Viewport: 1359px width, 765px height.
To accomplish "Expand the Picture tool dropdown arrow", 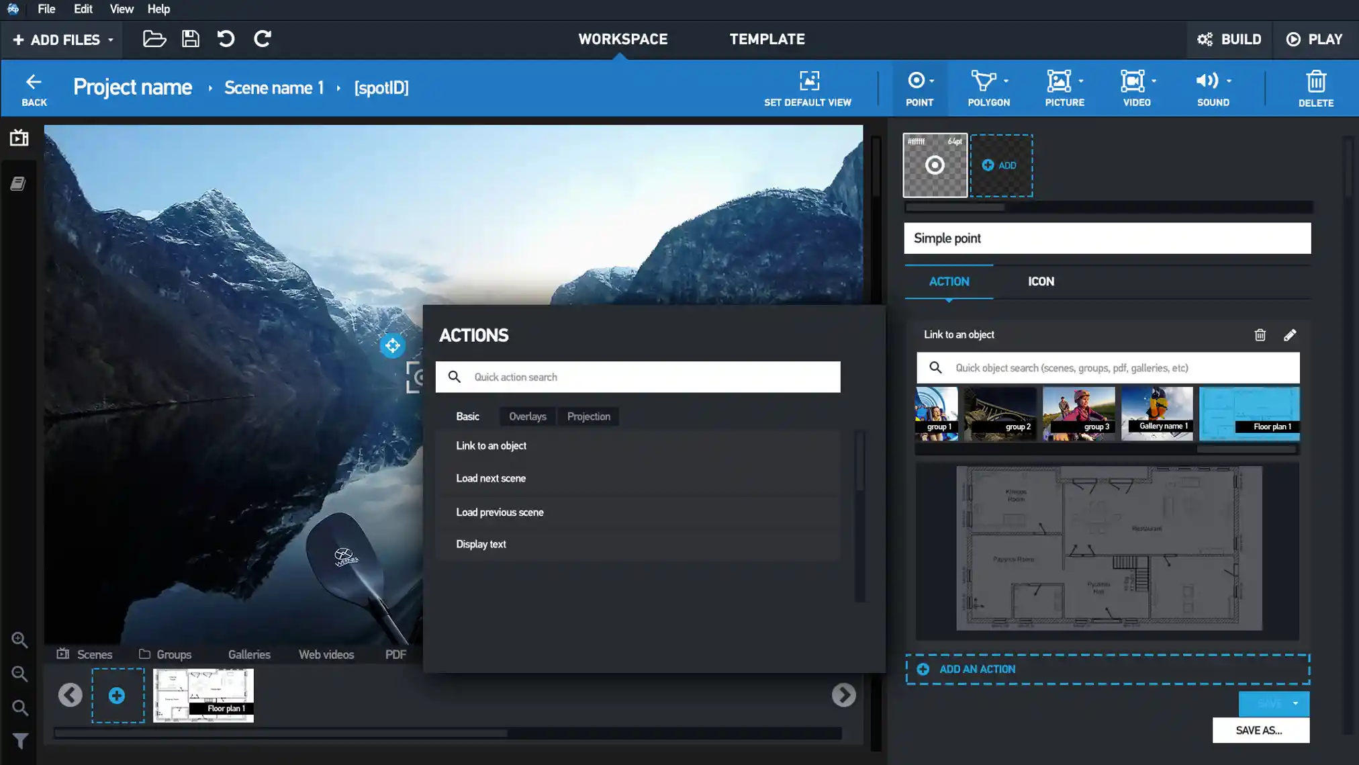I will (1081, 81).
